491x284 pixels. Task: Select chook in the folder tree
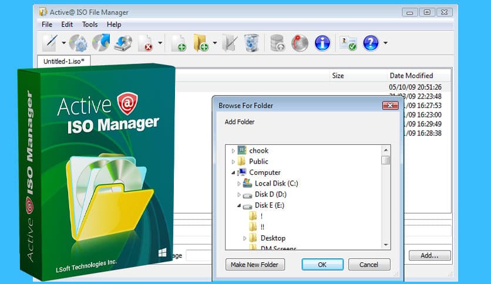(x=259, y=151)
